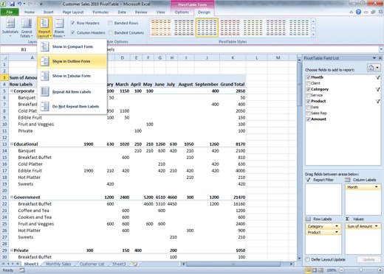Select the green-tinted PivotTable style
The width and height of the screenshot is (384, 274).
pos(253,27)
